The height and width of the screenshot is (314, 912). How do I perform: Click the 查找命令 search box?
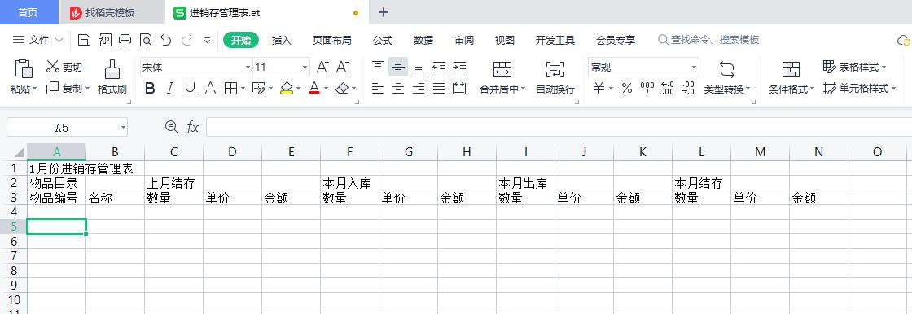coord(708,40)
